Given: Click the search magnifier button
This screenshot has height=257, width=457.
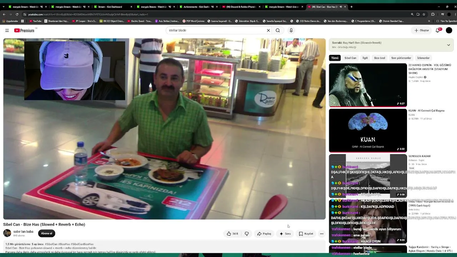Looking at the screenshot, I should point(278,30).
